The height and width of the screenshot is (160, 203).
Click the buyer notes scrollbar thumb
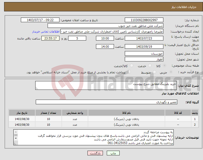pos(16,135)
